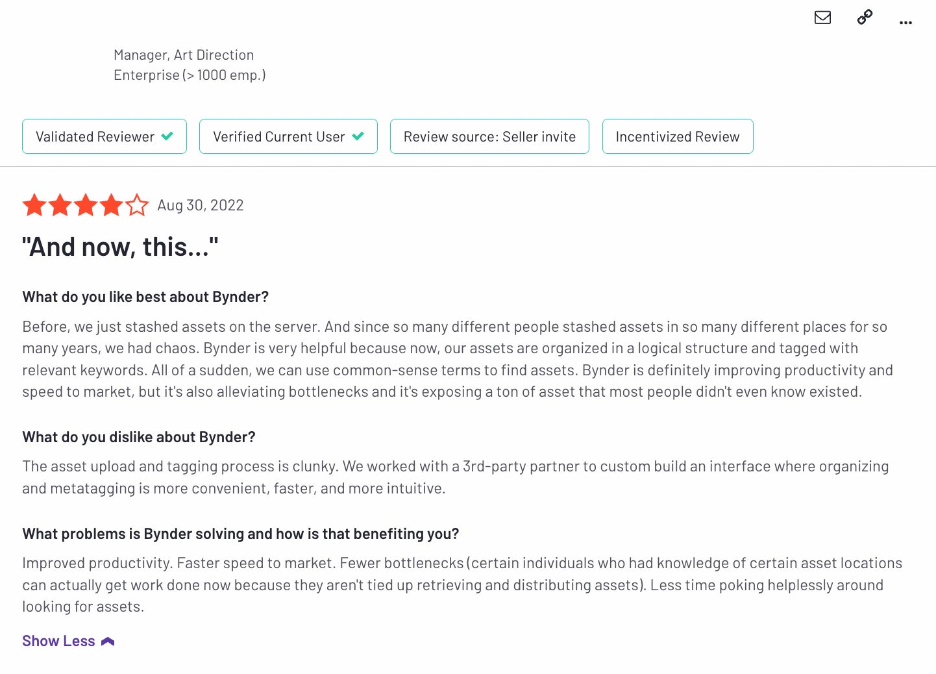Click the Enterprise company size text
The width and height of the screenshot is (936, 674).
[190, 75]
